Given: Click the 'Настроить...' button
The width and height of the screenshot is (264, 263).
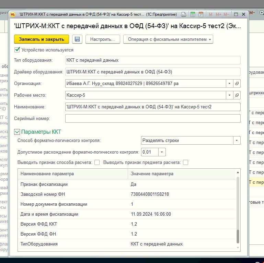Looking at the screenshot, I should coord(103,39).
